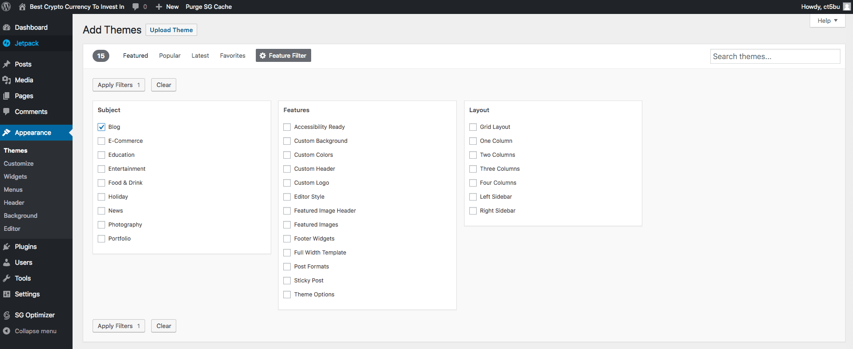
Task: Click the top Clear button
Action: click(x=164, y=85)
